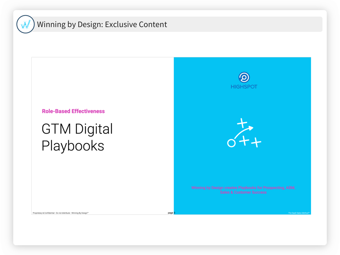Click the 'Sales & Customer Success' caption line
Image resolution: width=340 pixels, height=255 pixels.
click(243, 192)
